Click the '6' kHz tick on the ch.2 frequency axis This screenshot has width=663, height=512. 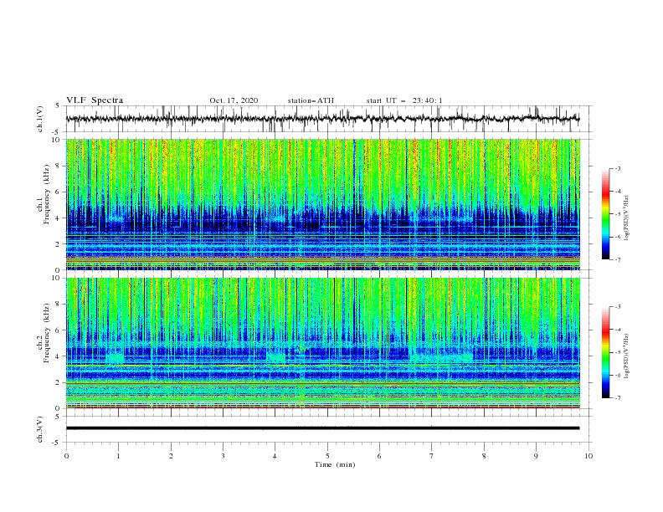pos(58,330)
